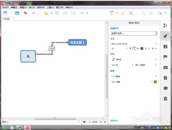Open the 文件(F) menu

pyautogui.click(x=5, y=7)
